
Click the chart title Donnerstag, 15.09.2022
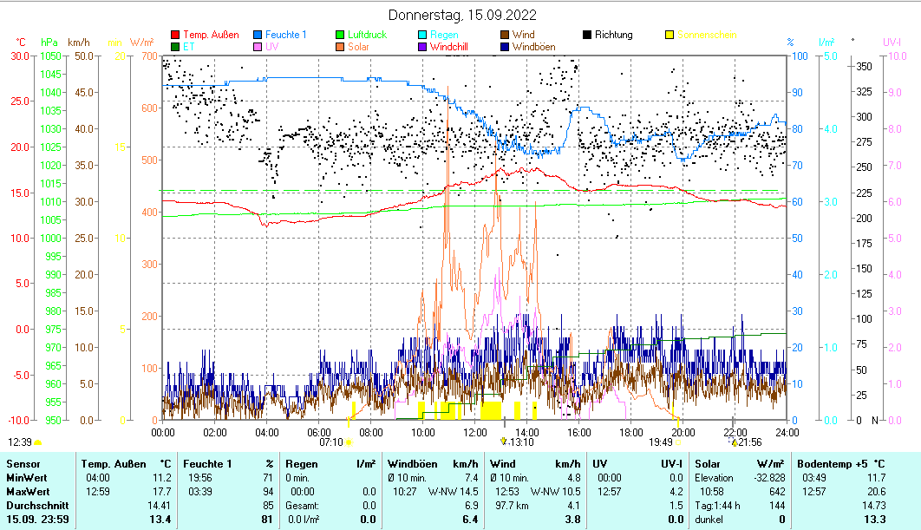point(461,15)
